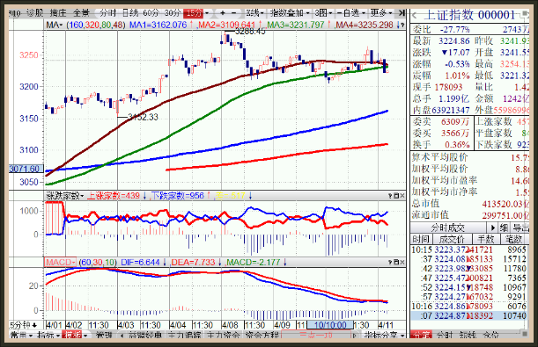Open the 常用 bottom menu

[x=21, y=335]
